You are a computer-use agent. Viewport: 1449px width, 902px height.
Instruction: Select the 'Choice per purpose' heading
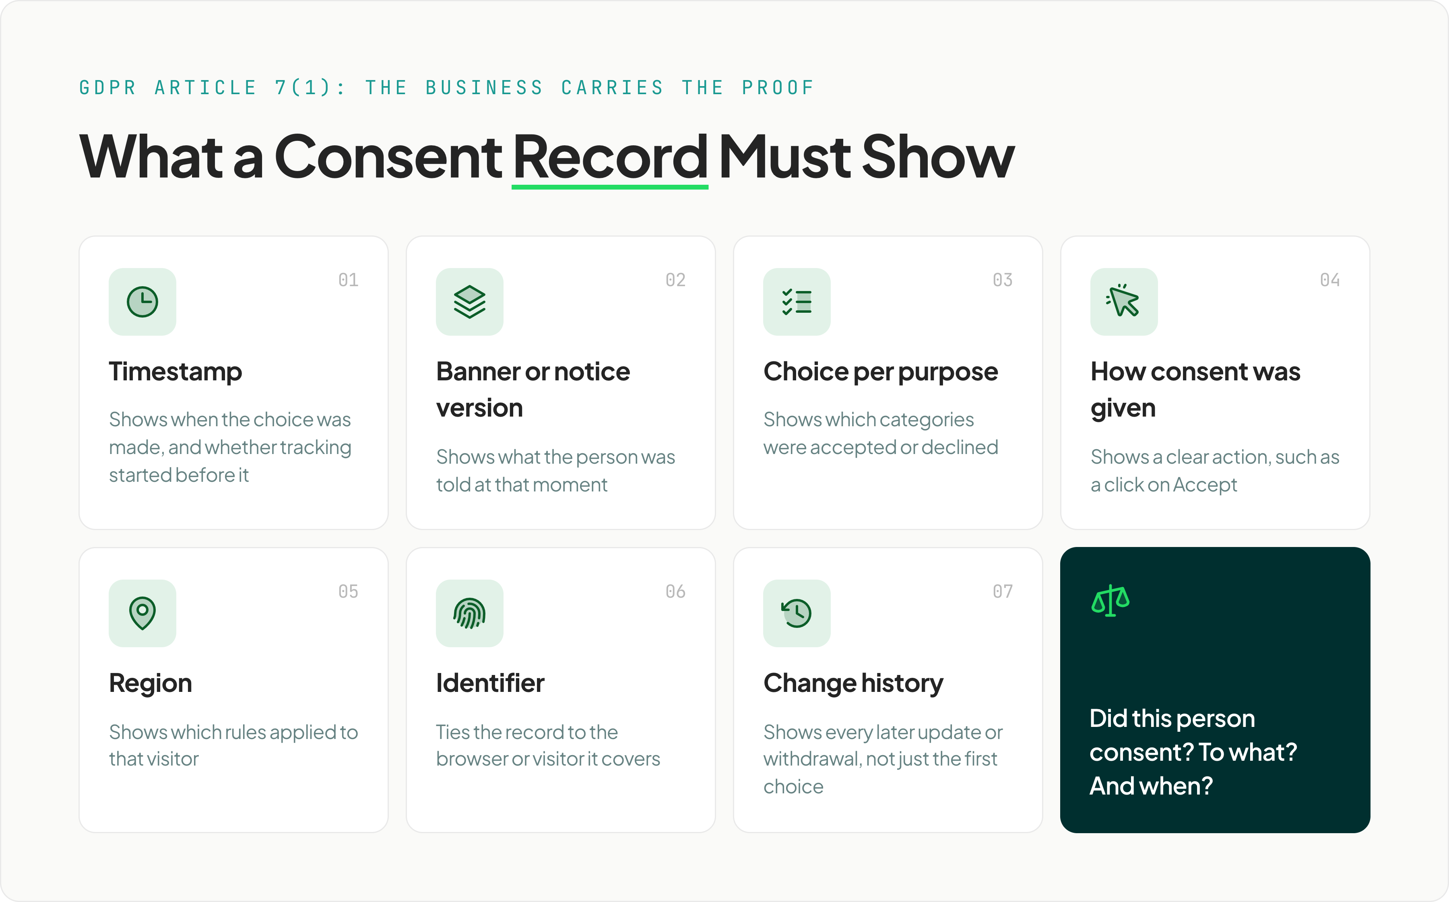(x=881, y=372)
